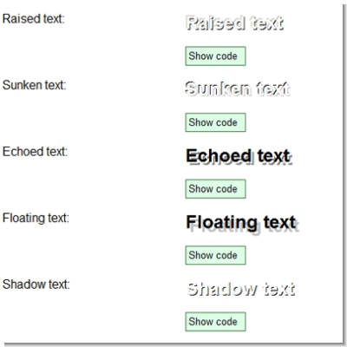Click the 'Sunken text:' label
Image resolution: width=347 pixels, height=347 pixels.
(34, 85)
